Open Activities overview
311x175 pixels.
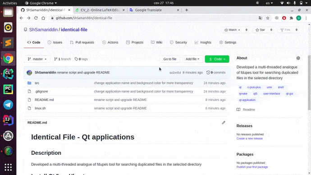9,3
